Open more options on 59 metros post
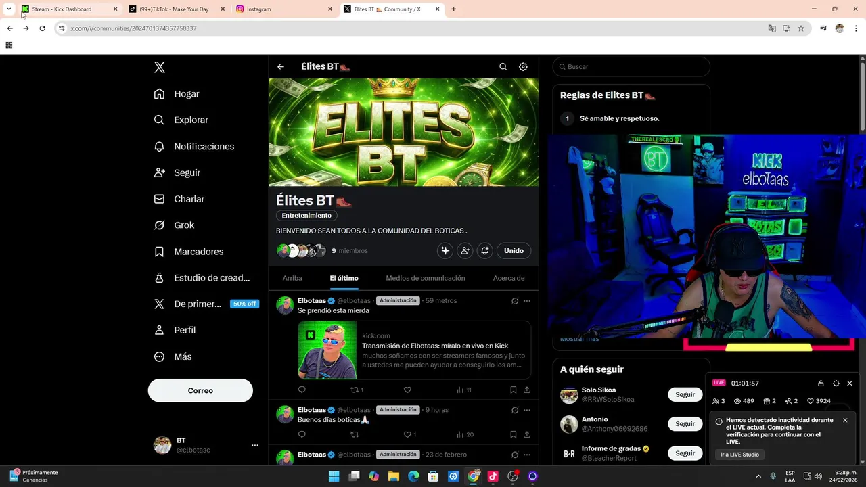This screenshot has width=866, height=487. coord(527,301)
